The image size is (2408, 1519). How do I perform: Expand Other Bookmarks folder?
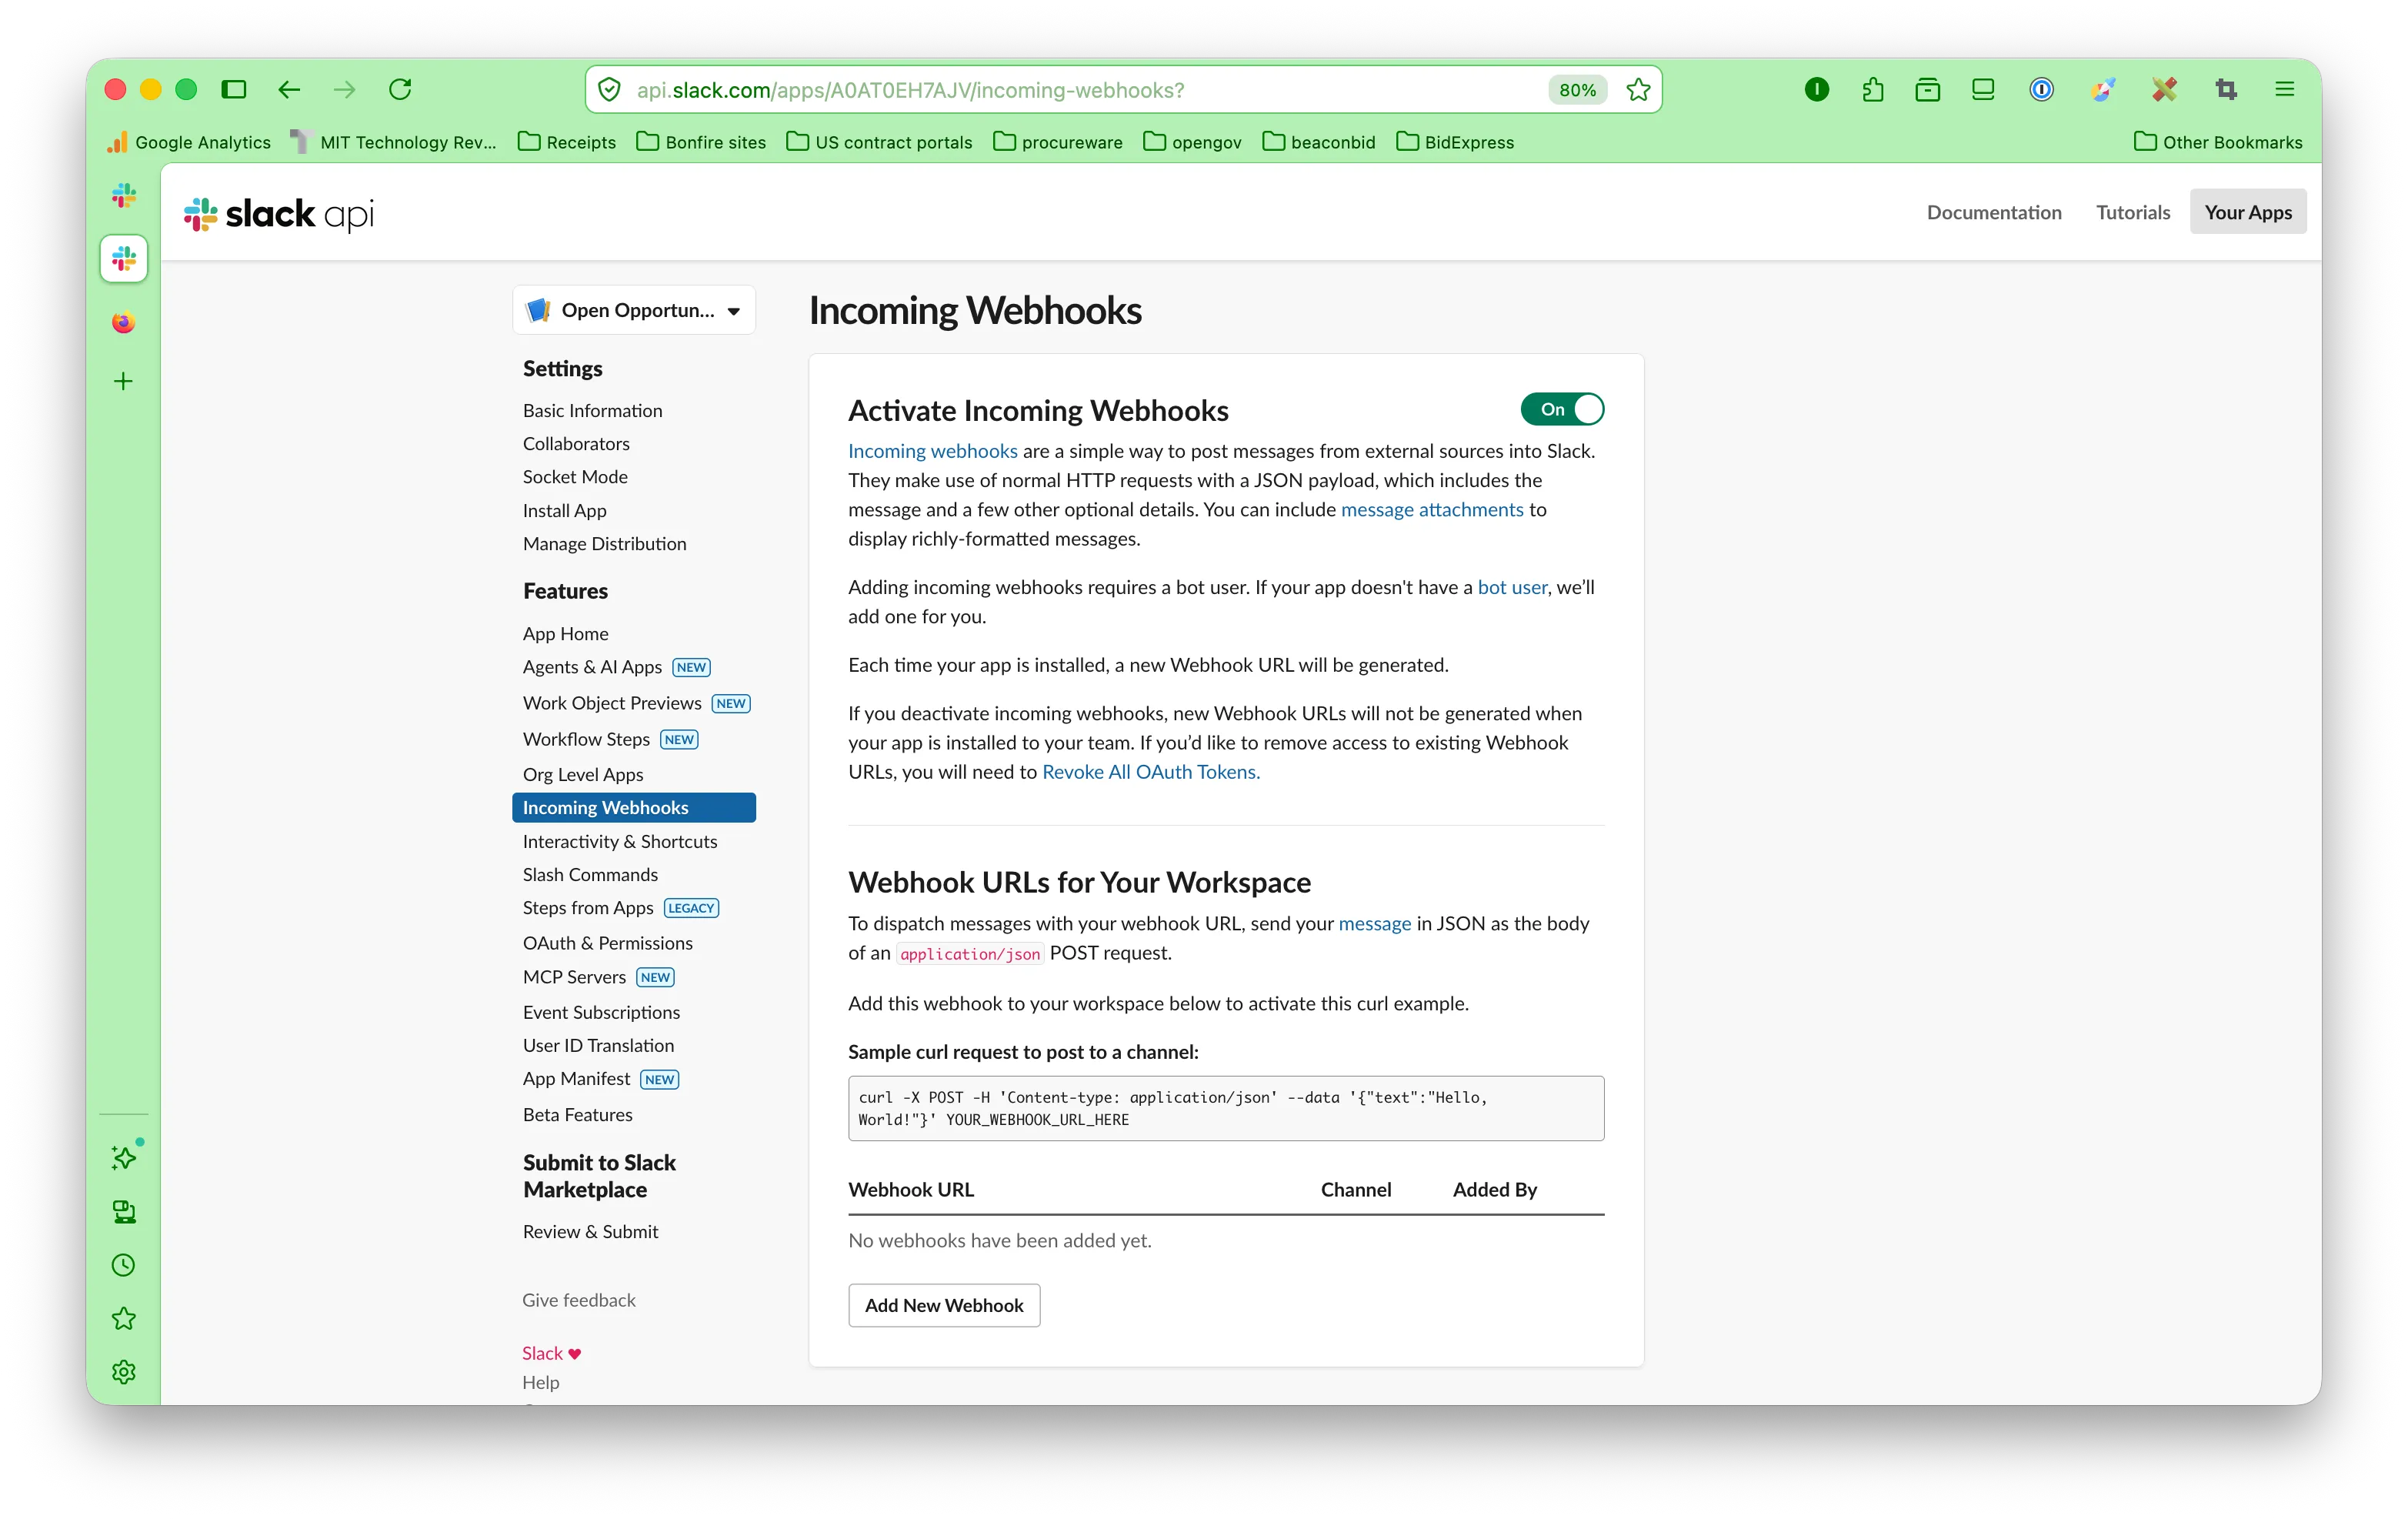pyautogui.click(x=2218, y=142)
